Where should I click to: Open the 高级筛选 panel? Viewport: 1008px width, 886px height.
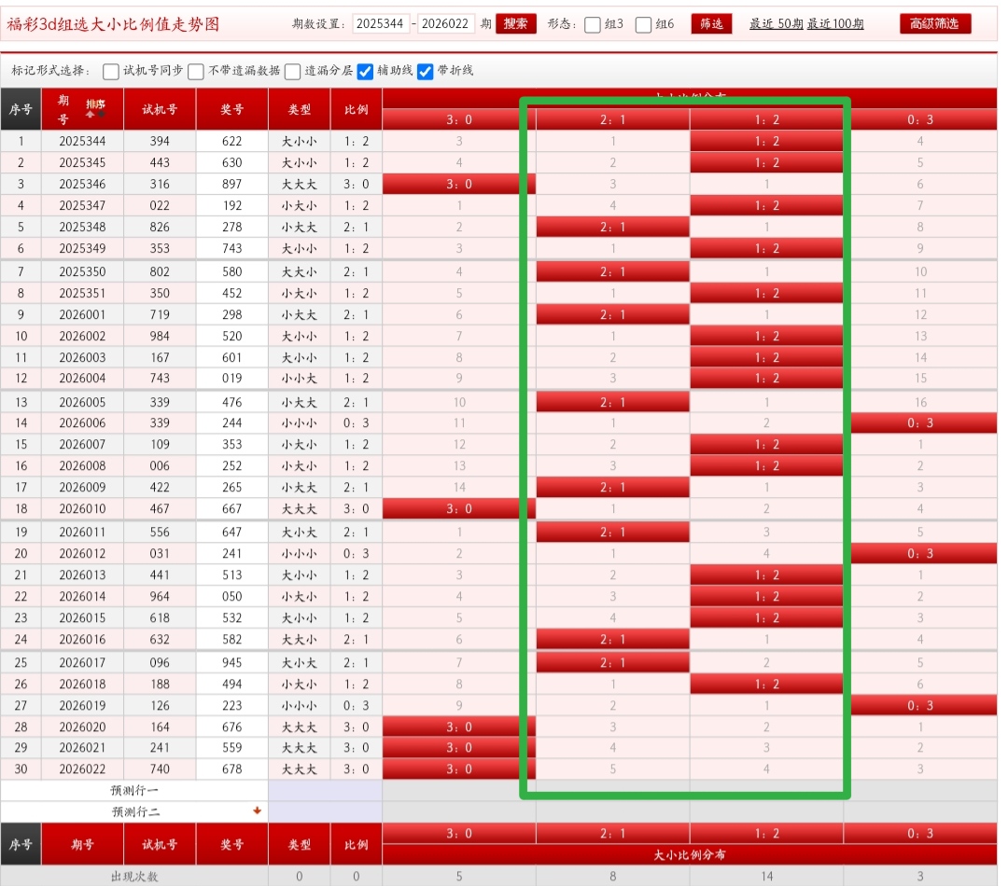coord(934,23)
